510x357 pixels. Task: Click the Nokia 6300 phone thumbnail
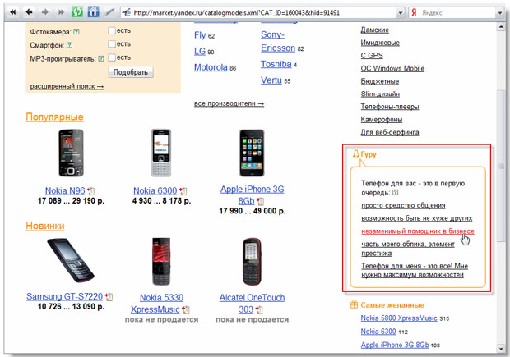pos(161,153)
